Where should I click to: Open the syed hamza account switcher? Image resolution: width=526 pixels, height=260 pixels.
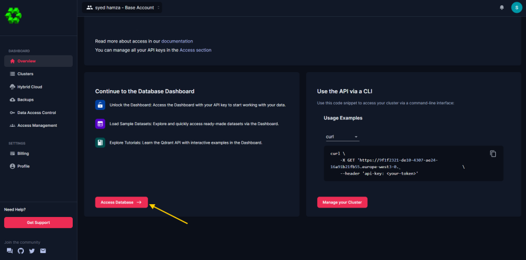122,8
